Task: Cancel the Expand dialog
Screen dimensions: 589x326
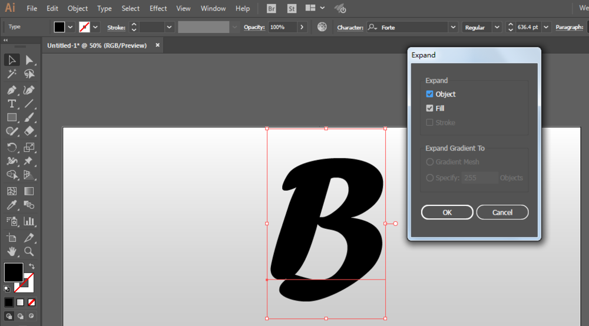Action: pyautogui.click(x=502, y=212)
